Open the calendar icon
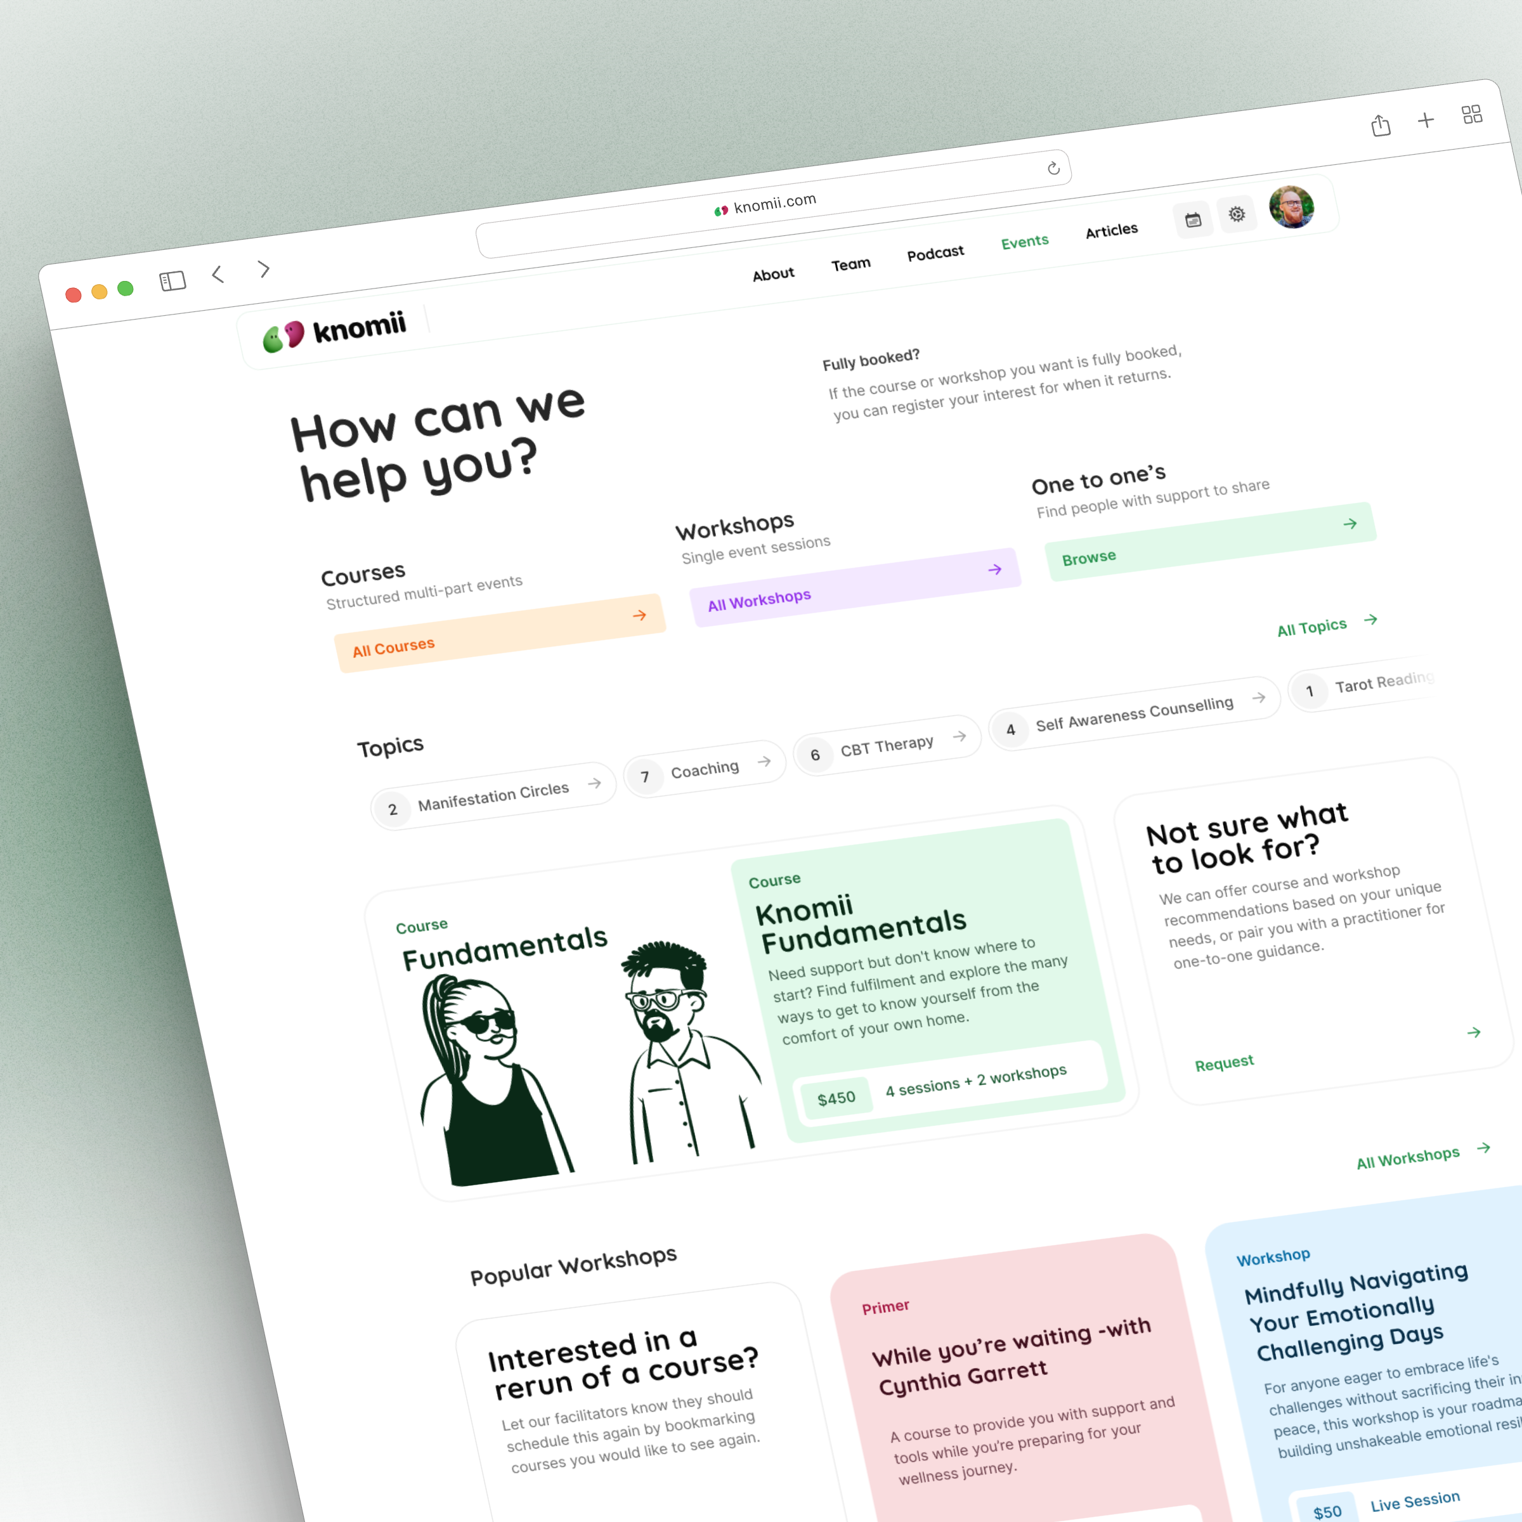This screenshot has height=1522, width=1522. pyautogui.click(x=1190, y=219)
